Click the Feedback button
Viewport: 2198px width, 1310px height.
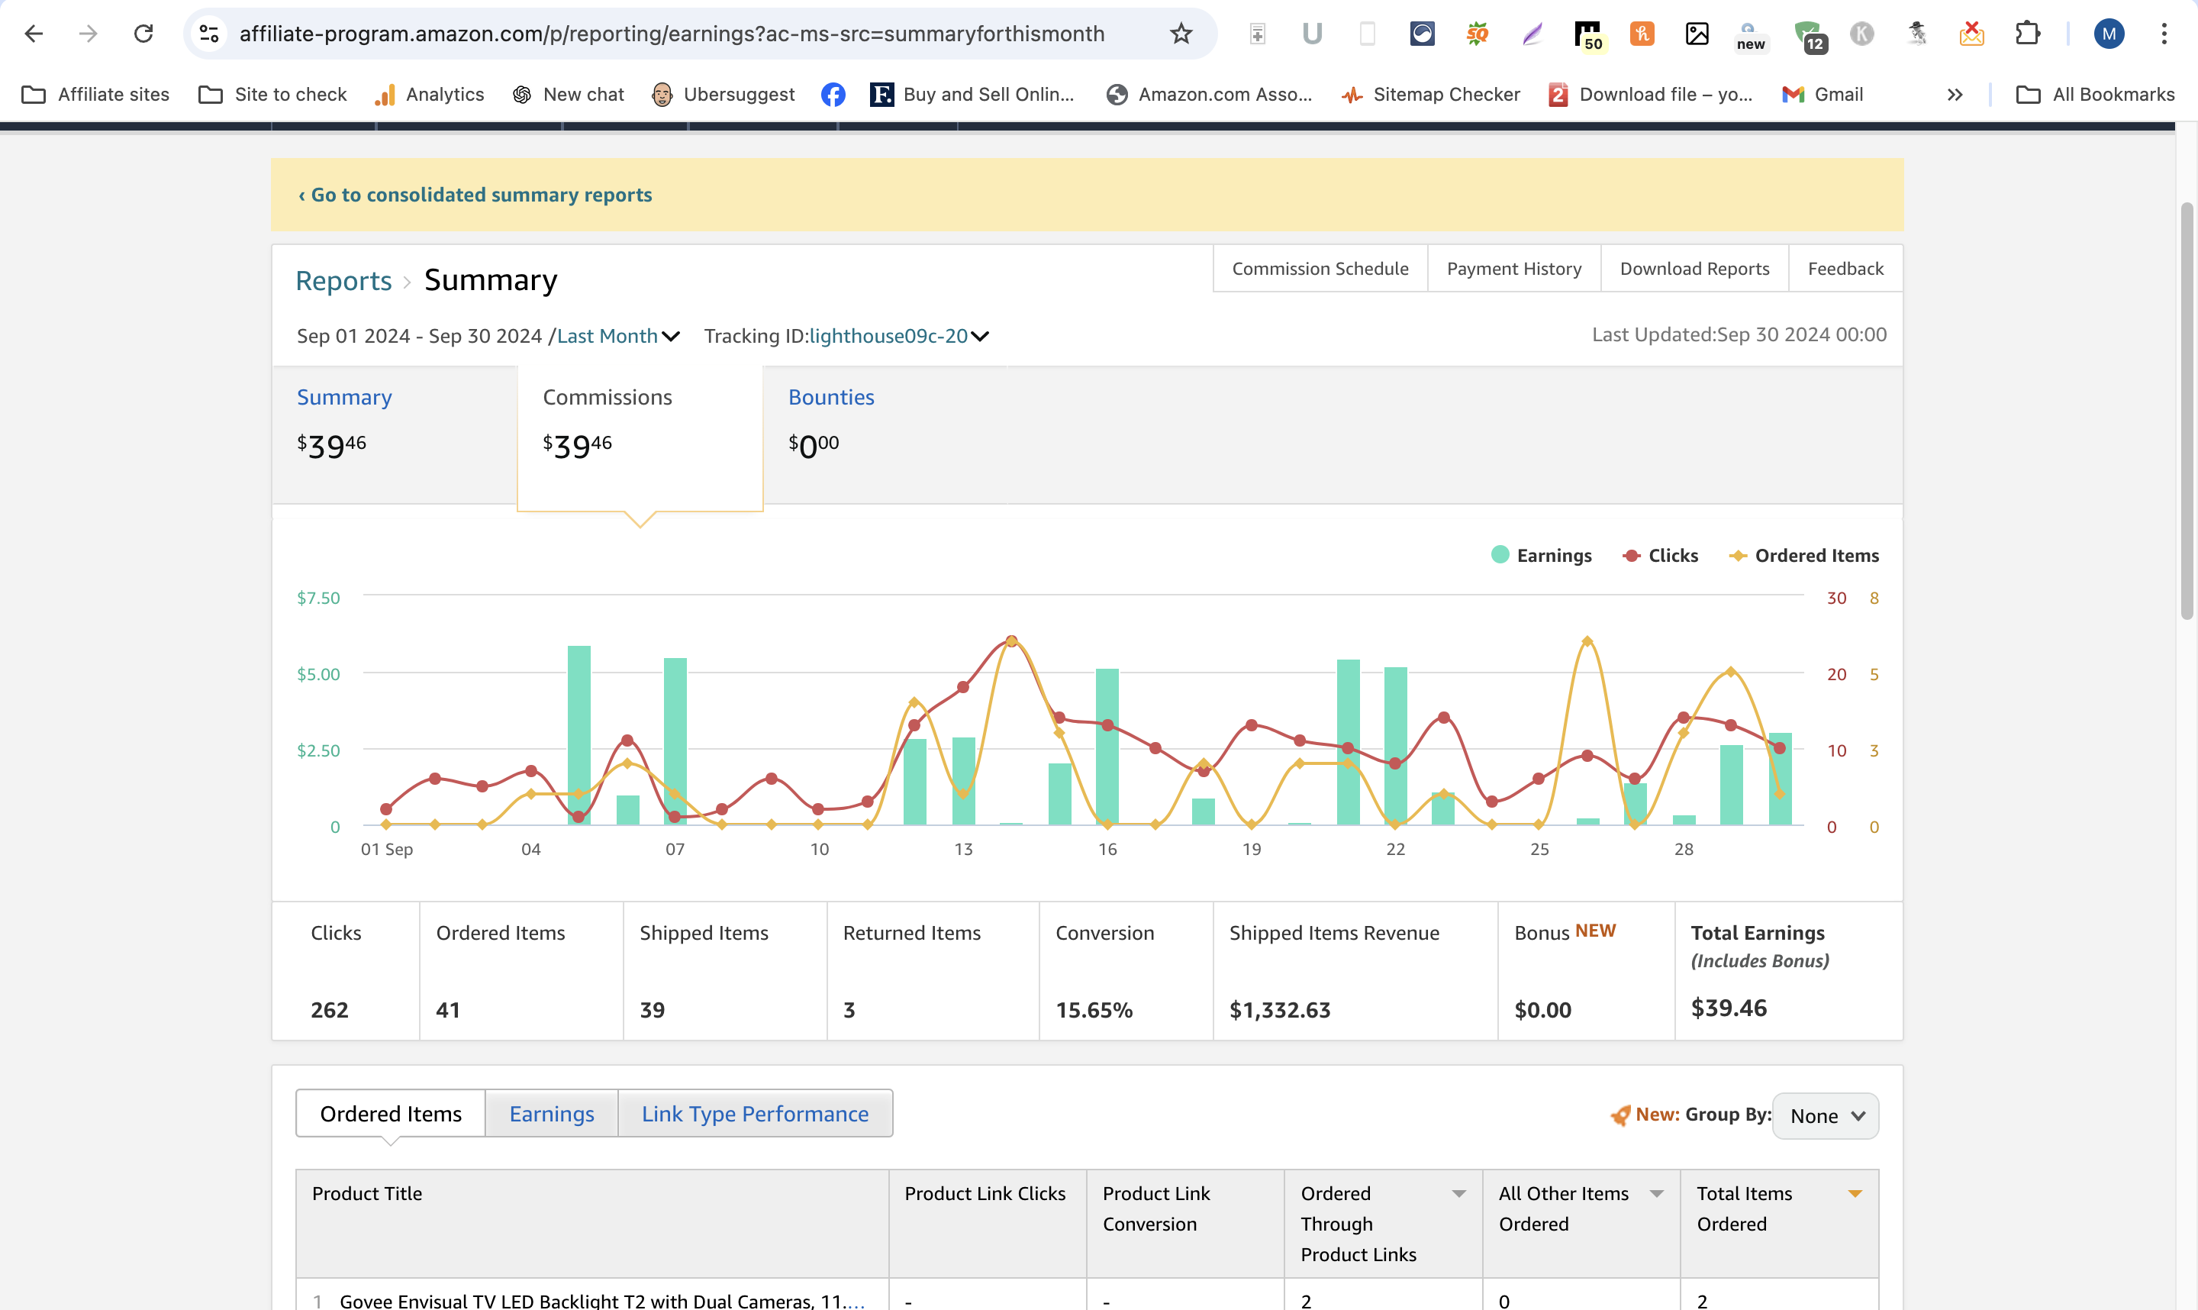1845,269
